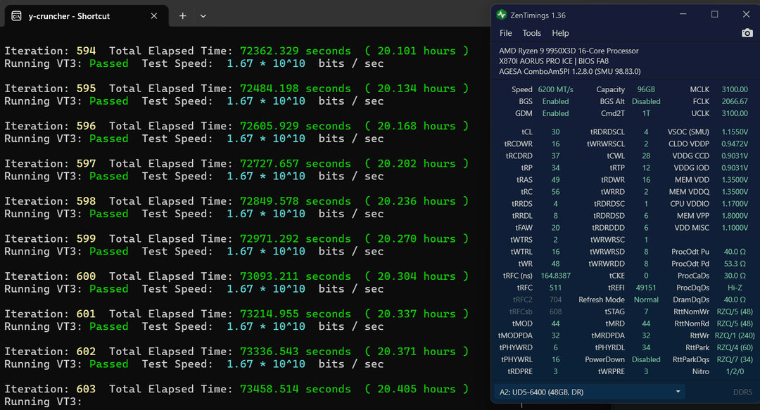The image size is (760, 410).
Task: Expand the terminal profile dropdown chevron
Action: tap(203, 15)
